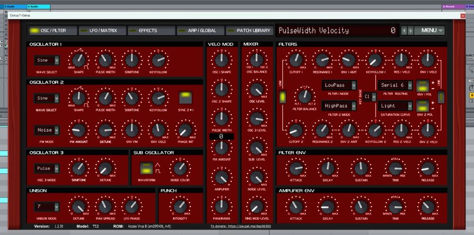Click the Oscillator 2 Detune knob

coord(105,130)
